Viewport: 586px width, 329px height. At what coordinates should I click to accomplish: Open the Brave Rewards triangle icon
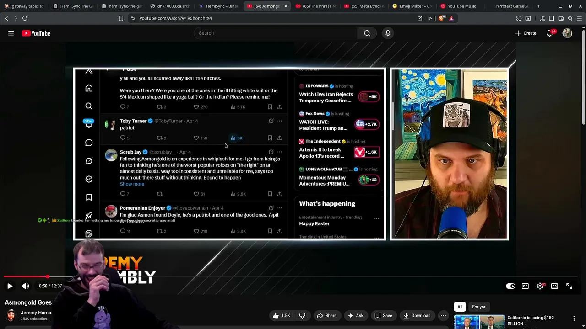click(x=451, y=18)
